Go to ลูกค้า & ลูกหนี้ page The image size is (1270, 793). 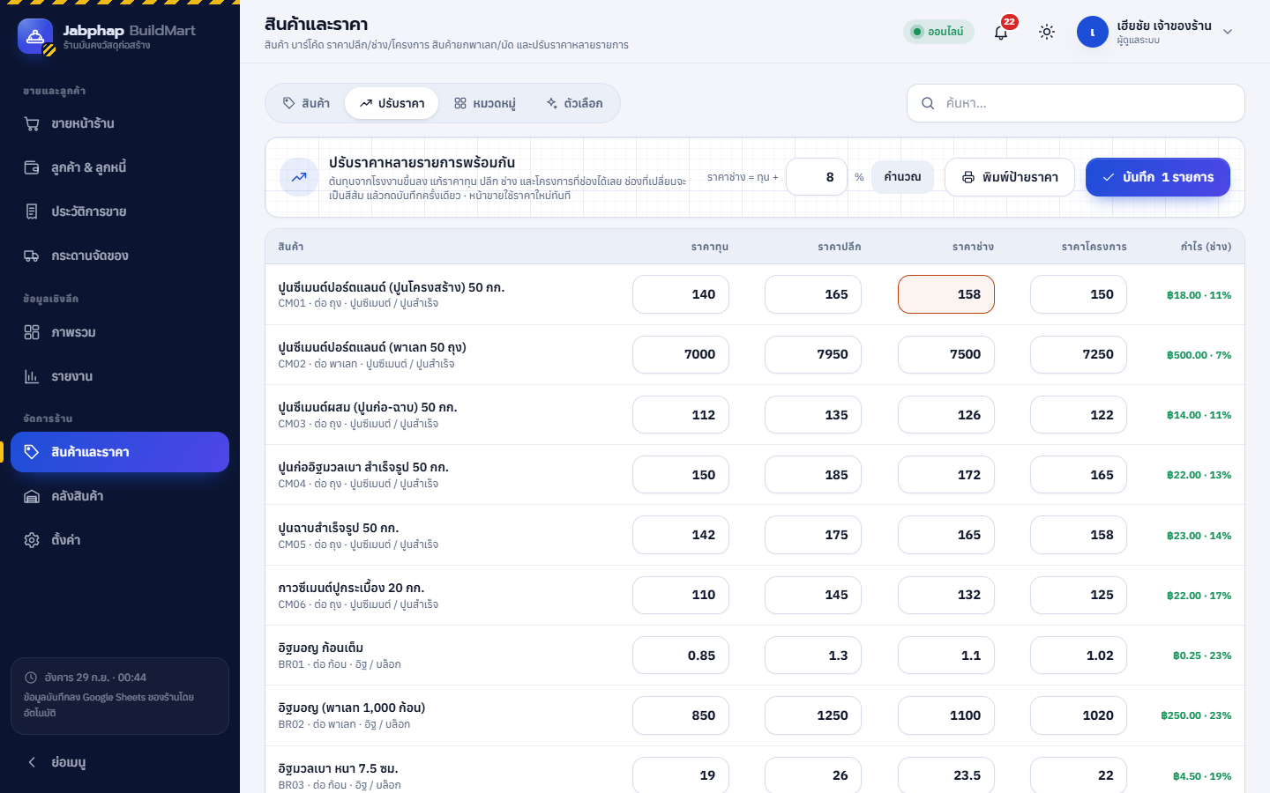tap(120, 167)
